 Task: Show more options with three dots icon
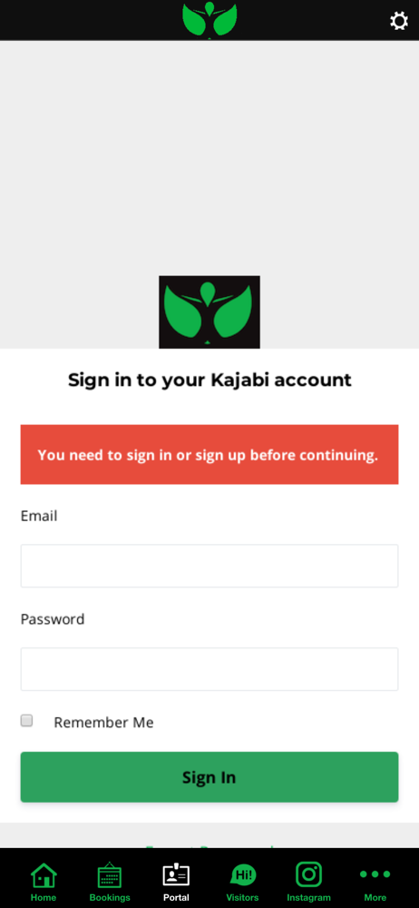pyautogui.click(x=375, y=874)
